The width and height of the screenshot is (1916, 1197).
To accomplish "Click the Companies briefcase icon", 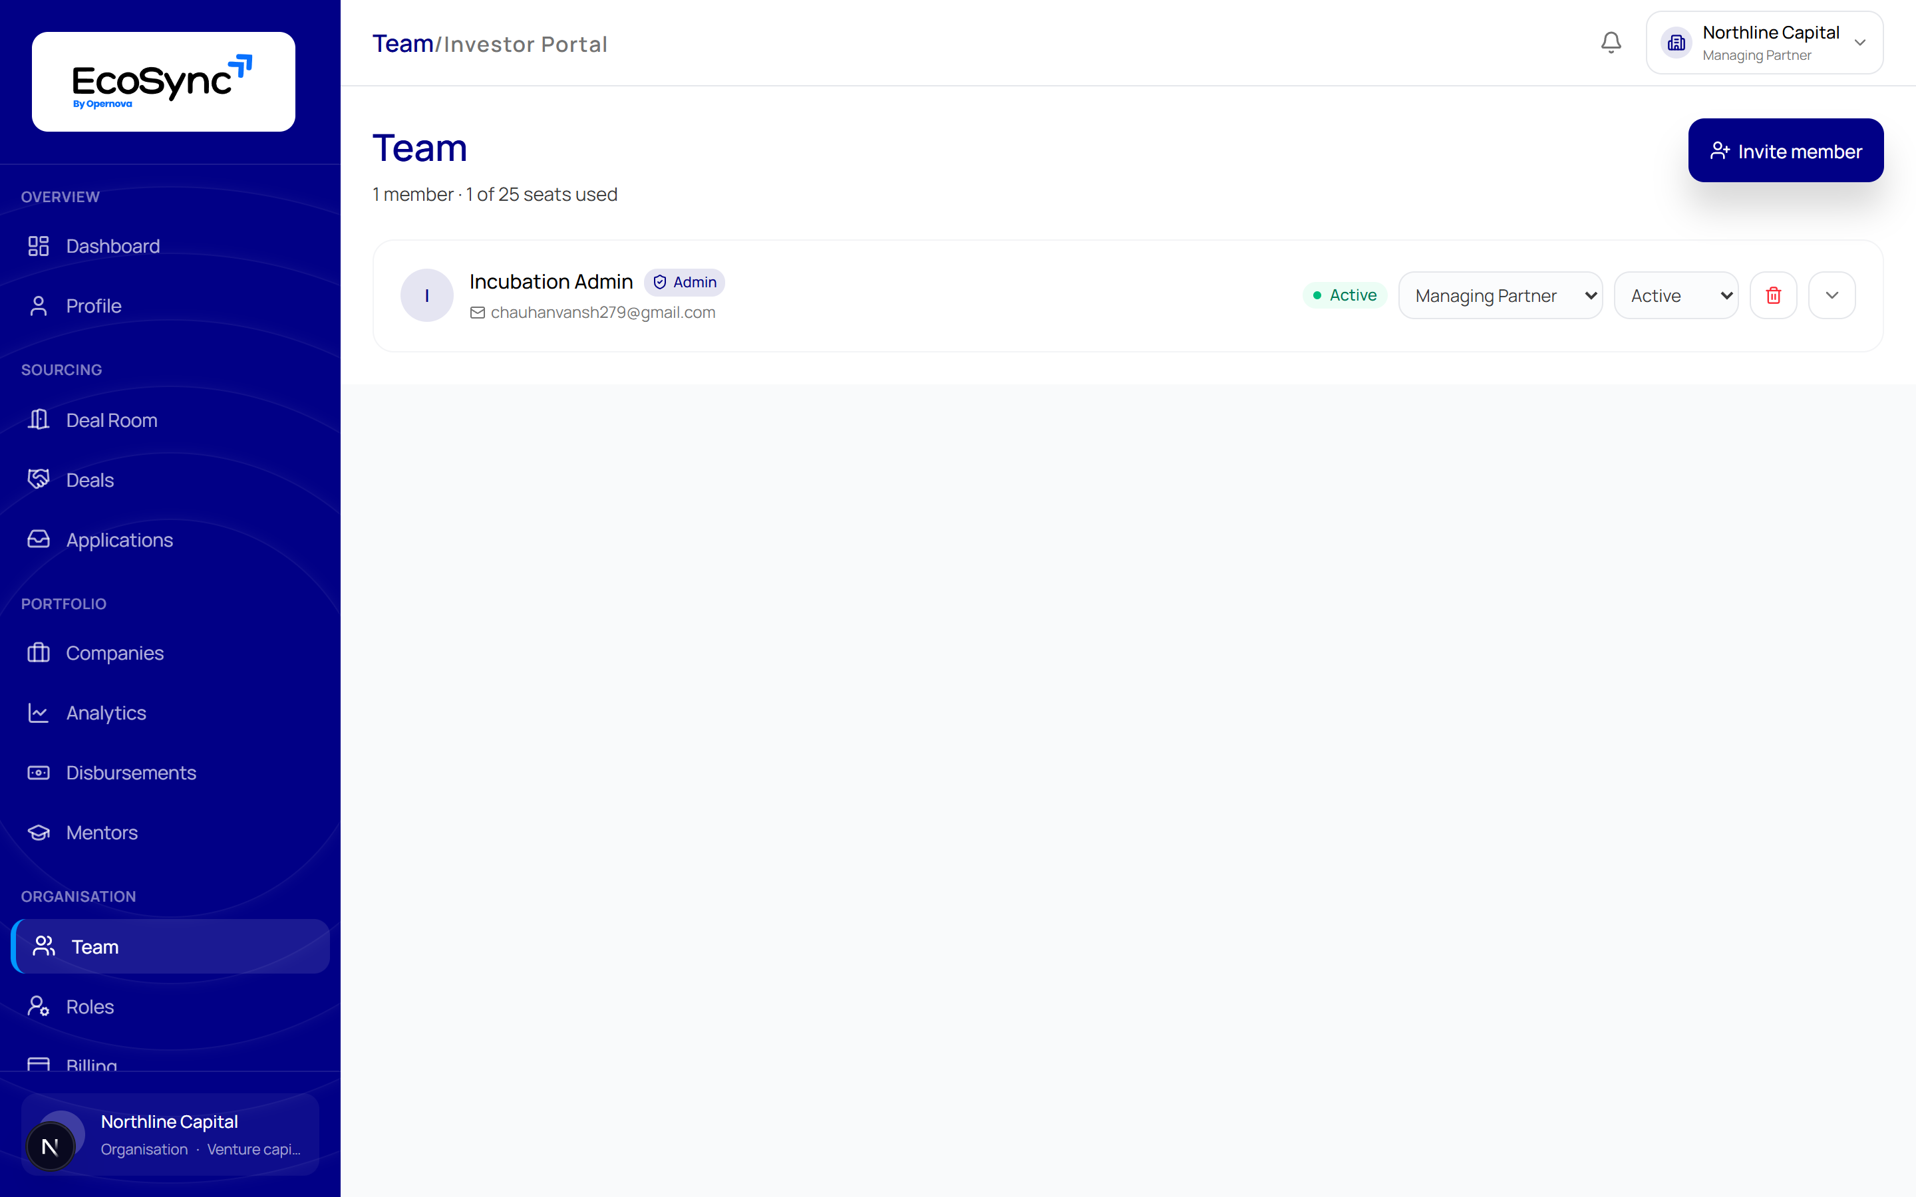I will pos(38,652).
